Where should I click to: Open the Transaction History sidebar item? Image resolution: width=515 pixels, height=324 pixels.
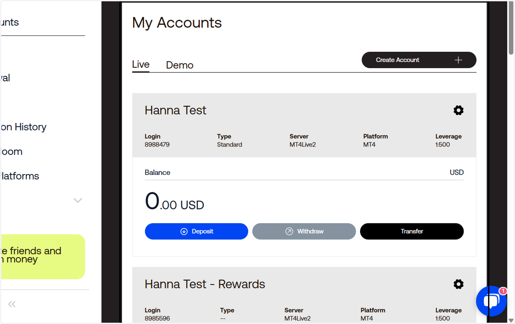[24, 127]
